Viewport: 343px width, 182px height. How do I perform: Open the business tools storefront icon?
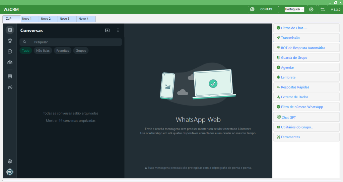pos(10,76)
